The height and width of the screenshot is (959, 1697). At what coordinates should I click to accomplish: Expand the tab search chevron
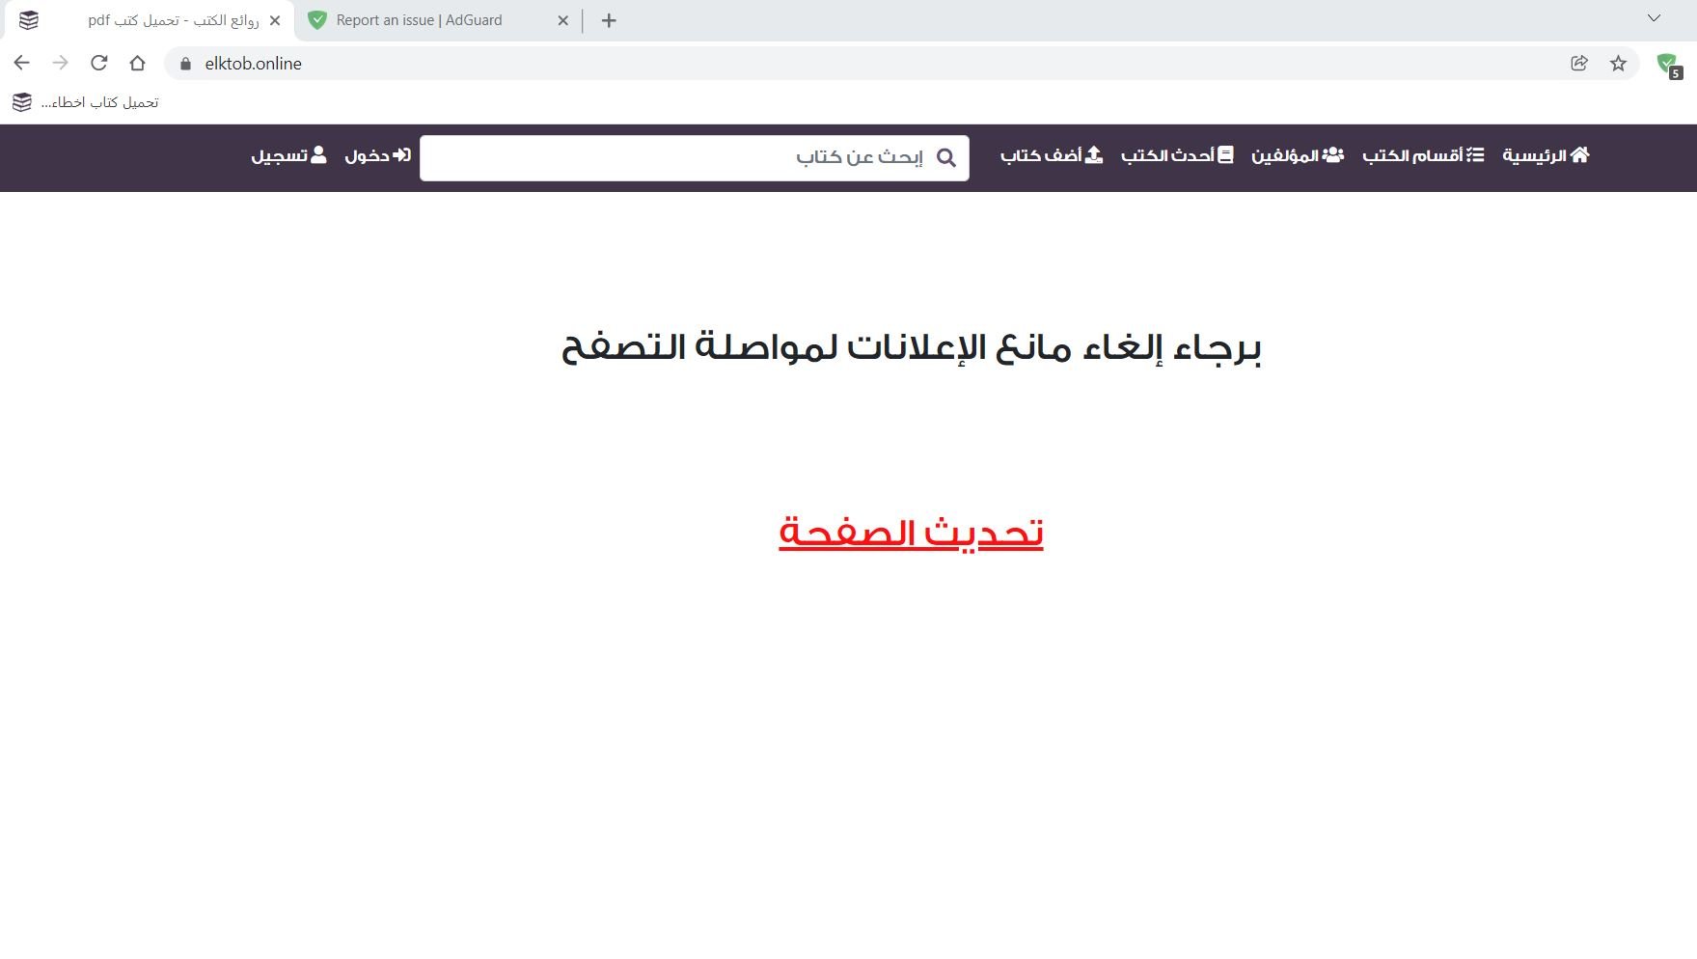tap(1654, 18)
